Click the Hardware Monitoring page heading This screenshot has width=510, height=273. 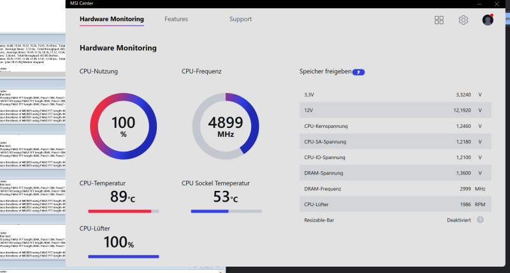tap(118, 48)
